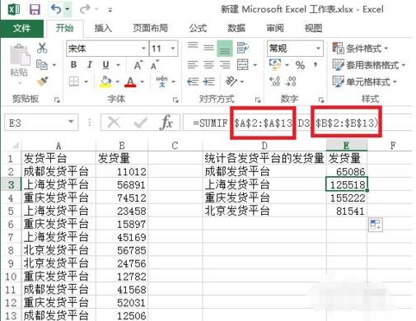416x321 pixels.
Task: Open the font name dropdown showing 宋体
Action: [107, 49]
